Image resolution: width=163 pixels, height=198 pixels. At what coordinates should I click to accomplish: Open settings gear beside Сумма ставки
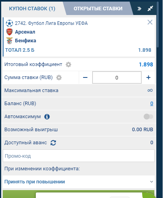coord(59,77)
